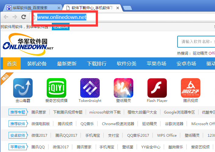Open the 植物大战僵尸大全 link
Image resolution: width=215 pixels, height=152 pixels.
pyautogui.click(x=142, y=112)
